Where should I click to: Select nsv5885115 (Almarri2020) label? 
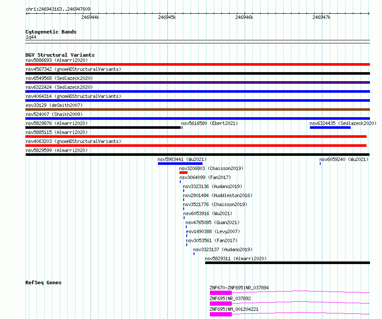pyautogui.click(x=57, y=132)
